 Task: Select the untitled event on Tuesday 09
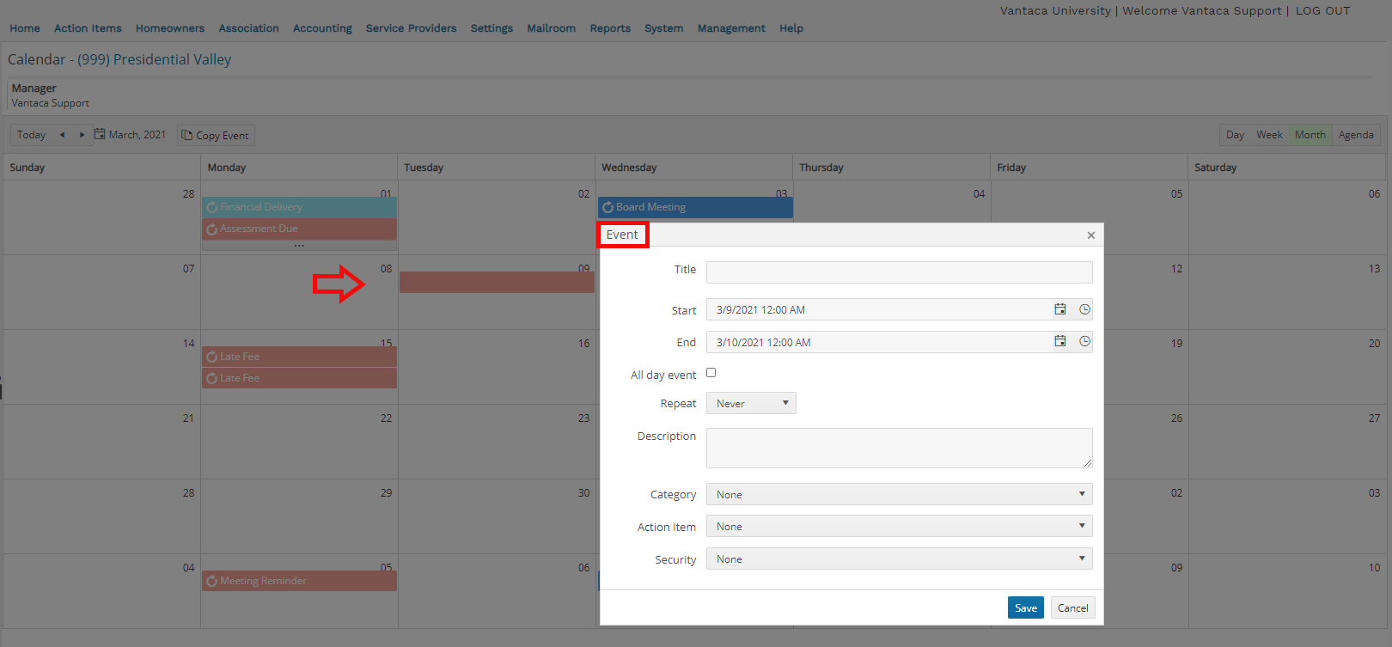coord(497,282)
